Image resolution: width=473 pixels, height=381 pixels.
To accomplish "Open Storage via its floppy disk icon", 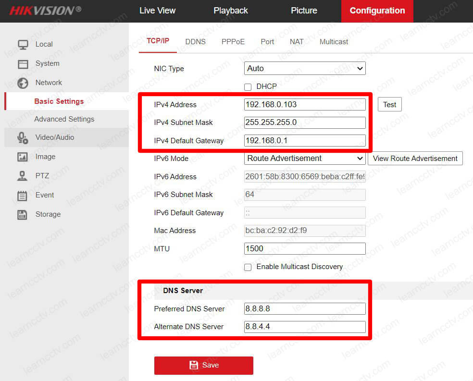I will coord(23,215).
